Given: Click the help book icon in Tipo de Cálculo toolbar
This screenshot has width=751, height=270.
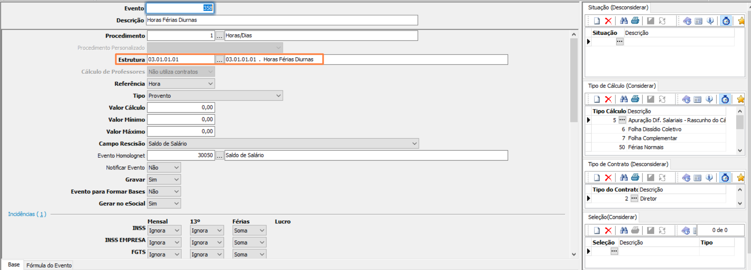Looking at the screenshot, I should (686, 99).
